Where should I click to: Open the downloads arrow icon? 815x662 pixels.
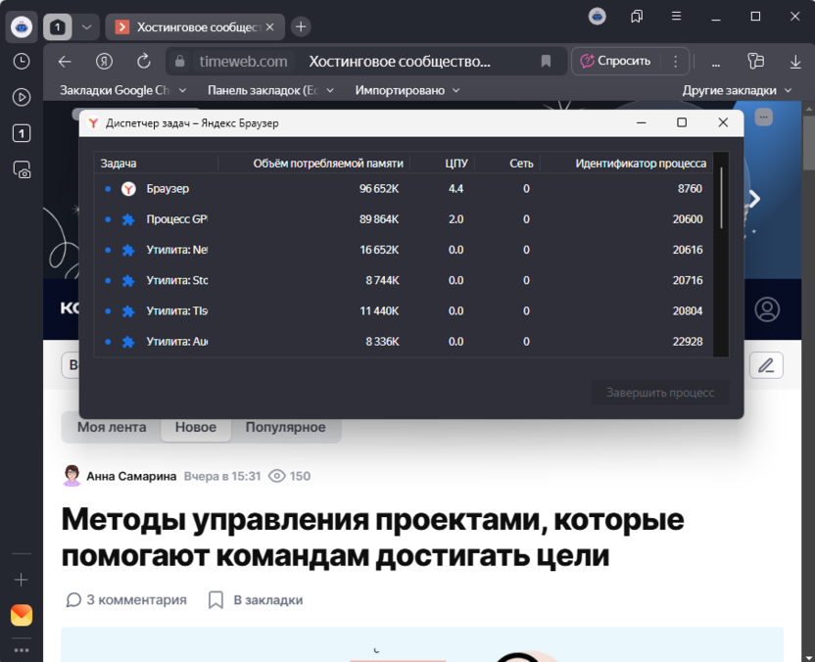coord(795,62)
